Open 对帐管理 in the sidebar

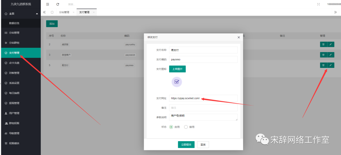21,73
